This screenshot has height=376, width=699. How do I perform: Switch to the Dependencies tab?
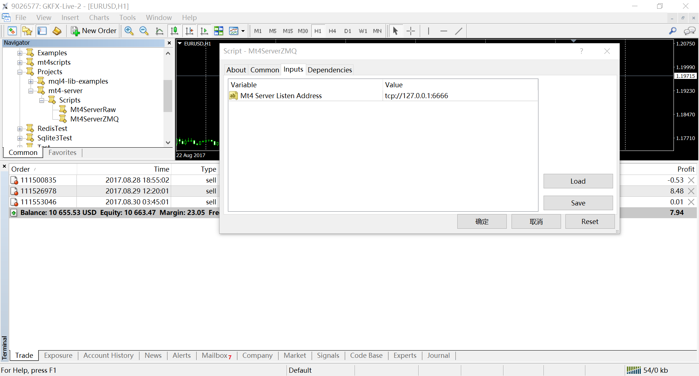[330, 70]
